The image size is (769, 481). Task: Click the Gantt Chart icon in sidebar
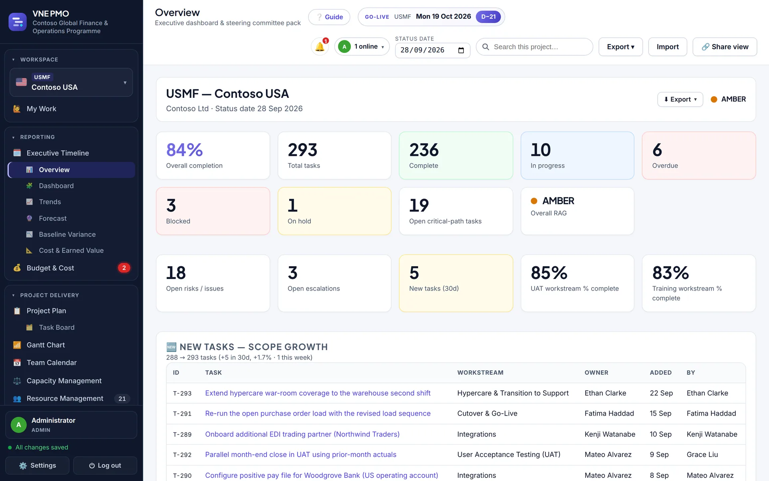[17, 345]
